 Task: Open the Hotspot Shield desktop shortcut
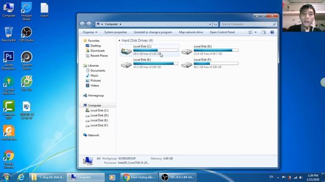pos(26,11)
